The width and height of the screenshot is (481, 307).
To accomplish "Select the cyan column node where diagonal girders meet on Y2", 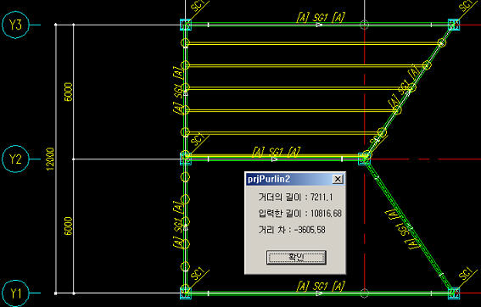I will pyautogui.click(x=364, y=159).
